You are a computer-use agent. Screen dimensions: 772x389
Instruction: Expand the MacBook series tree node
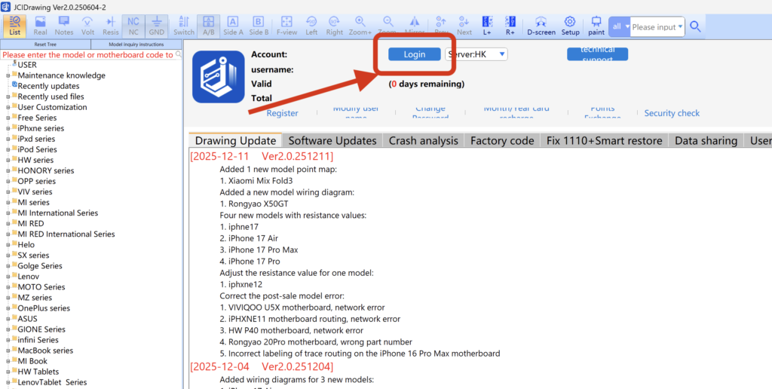8,351
